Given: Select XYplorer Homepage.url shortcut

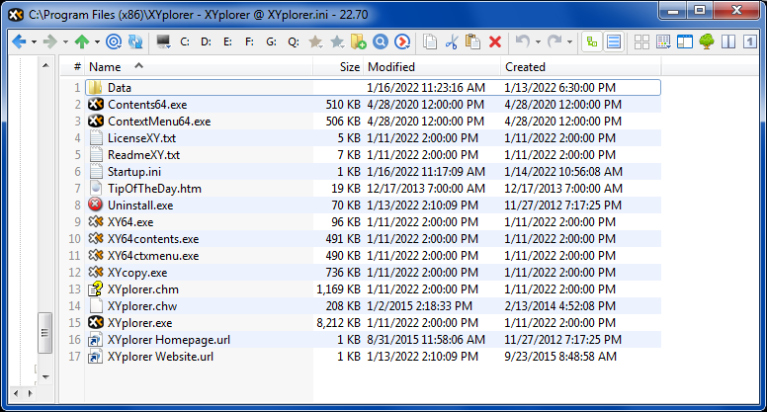Looking at the screenshot, I should pyautogui.click(x=169, y=340).
